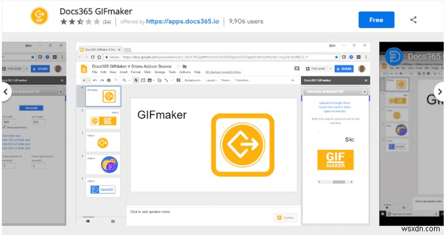Open the Add-ons menu

(185, 72)
